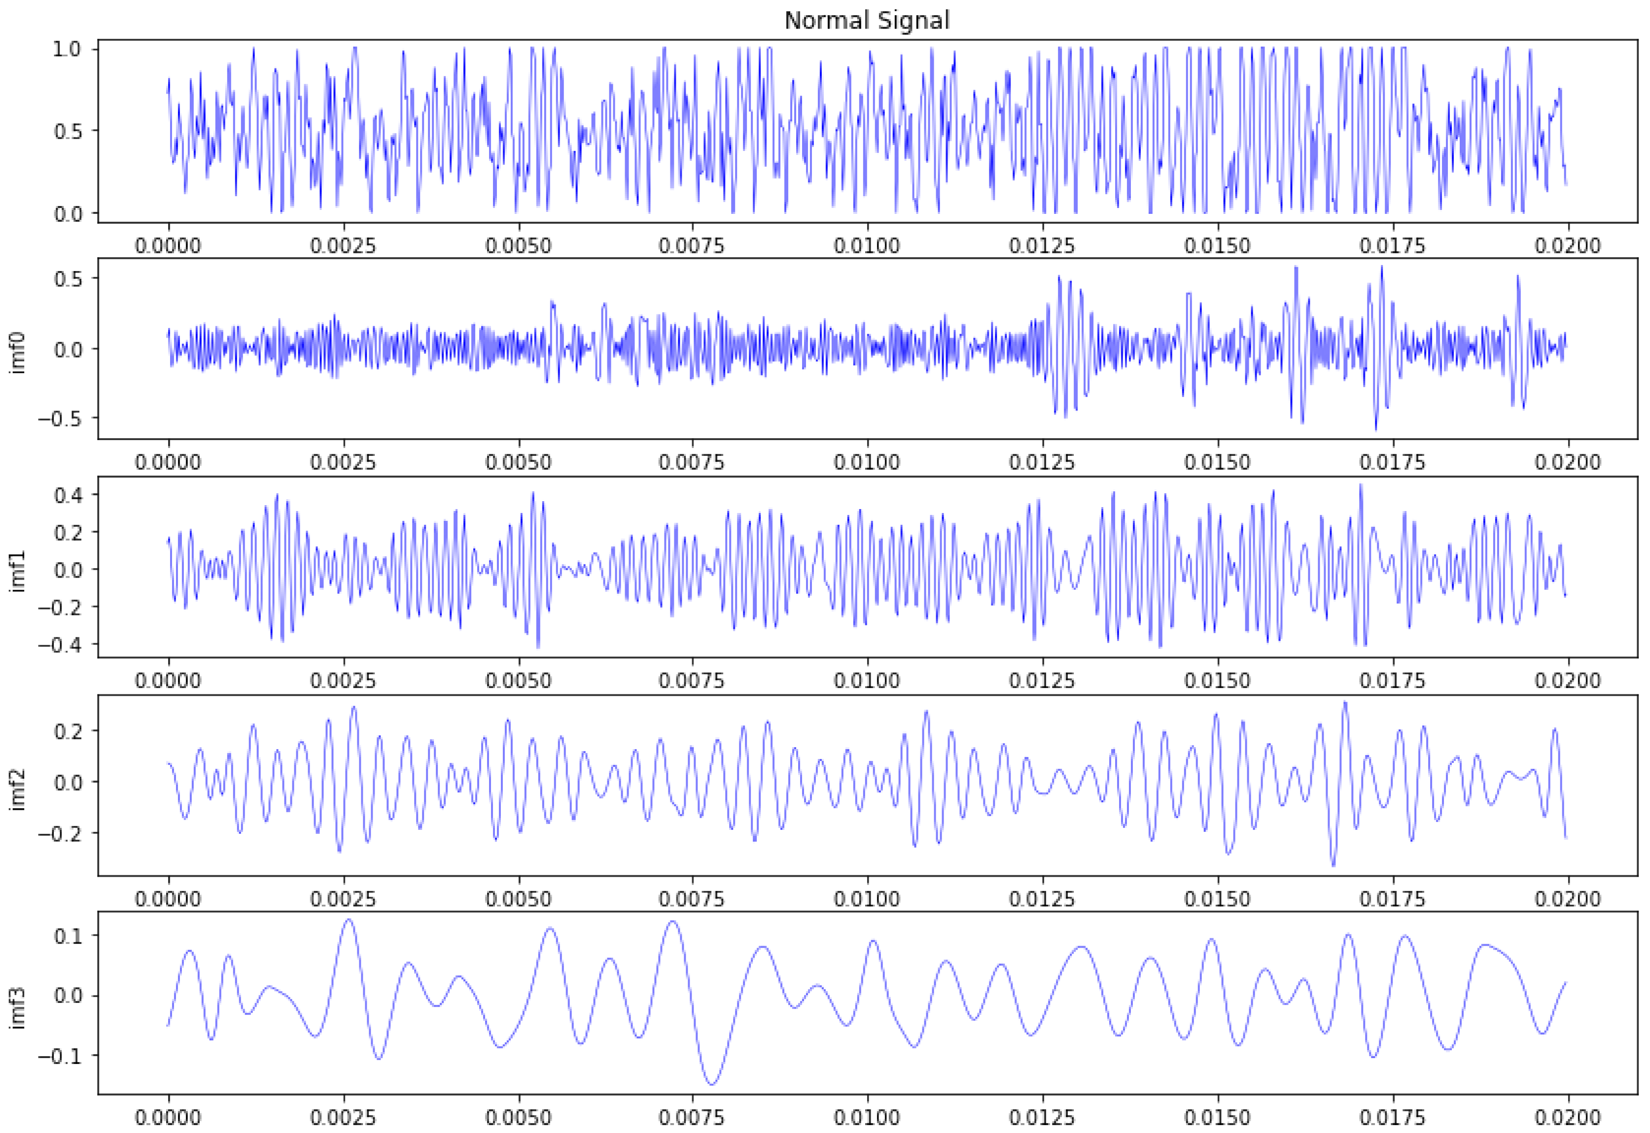Image resolution: width=1650 pixels, height=1133 pixels.
Task: Click the -0.5 tick on the imf0 axis
Action: pos(60,419)
